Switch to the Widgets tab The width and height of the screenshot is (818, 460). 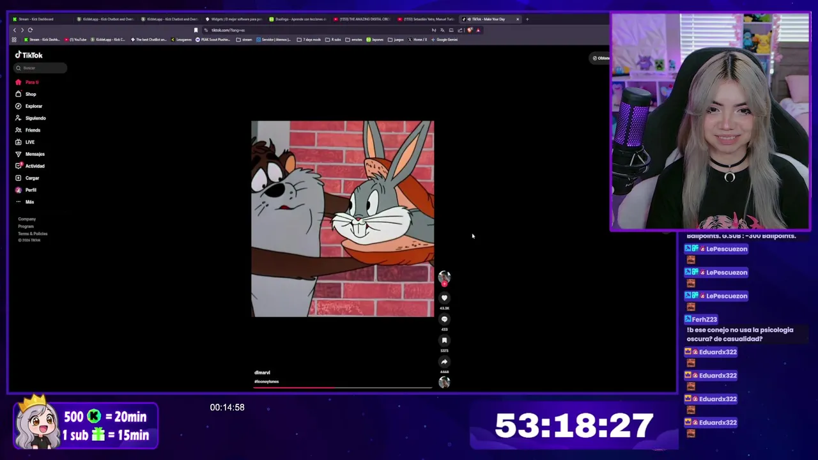point(234,19)
